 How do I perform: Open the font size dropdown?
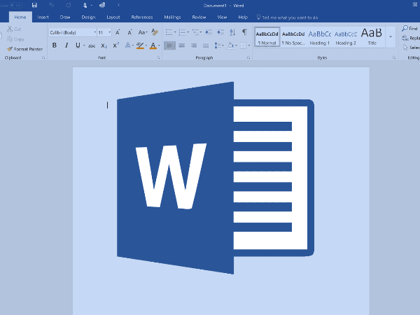point(109,32)
